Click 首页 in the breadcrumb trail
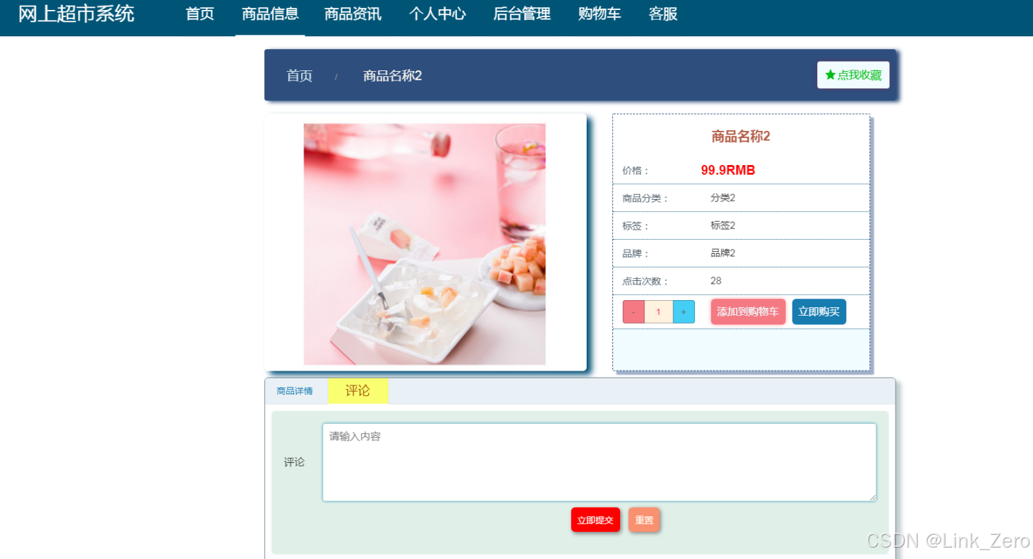 (x=298, y=75)
